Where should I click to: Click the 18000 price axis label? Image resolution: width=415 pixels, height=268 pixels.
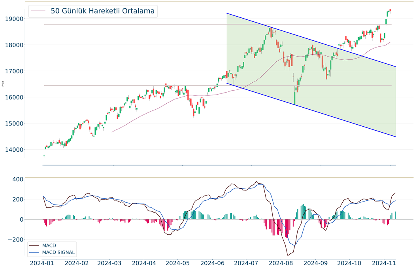pyautogui.click(x=14, y=45)
